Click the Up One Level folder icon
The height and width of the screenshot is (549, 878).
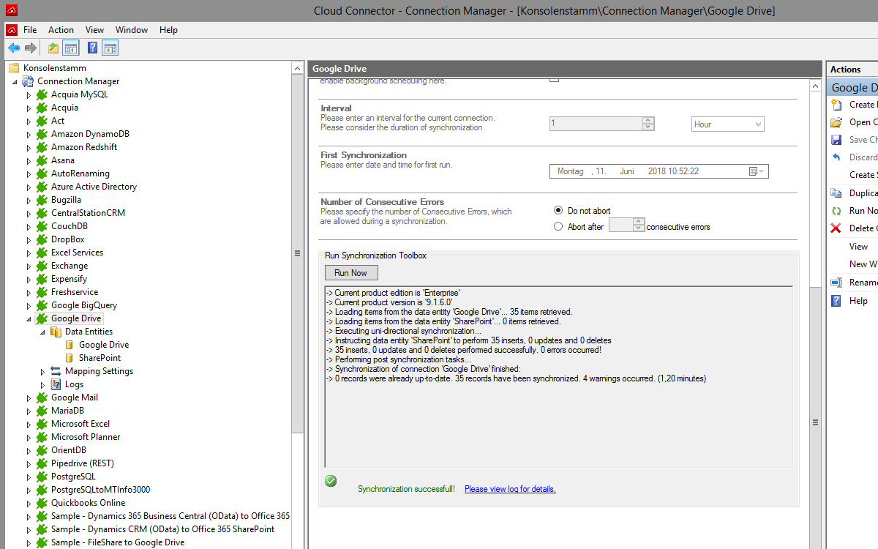[53, 48]
